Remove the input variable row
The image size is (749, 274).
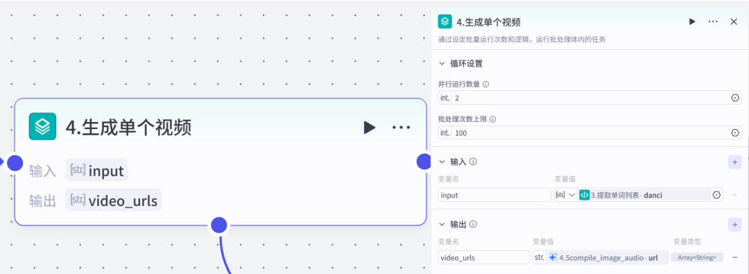tap(734, 195)
